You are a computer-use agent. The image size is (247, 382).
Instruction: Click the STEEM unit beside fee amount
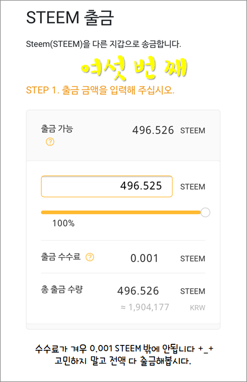(x=193, y=258)
